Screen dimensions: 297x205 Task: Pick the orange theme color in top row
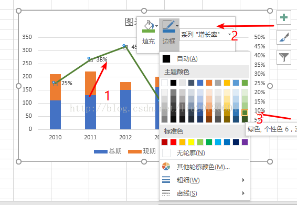pyautogui.click(x=209, y=83)
